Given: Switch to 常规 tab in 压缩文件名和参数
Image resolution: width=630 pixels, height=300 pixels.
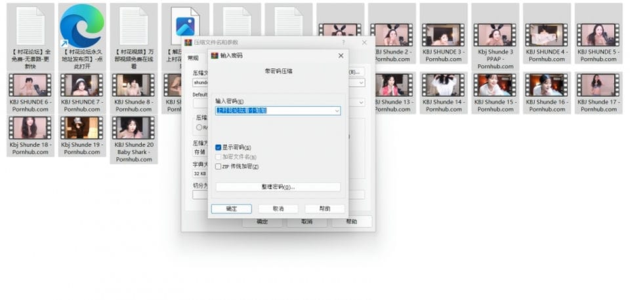Looking at the screenshot, I should tap(193, 58).
